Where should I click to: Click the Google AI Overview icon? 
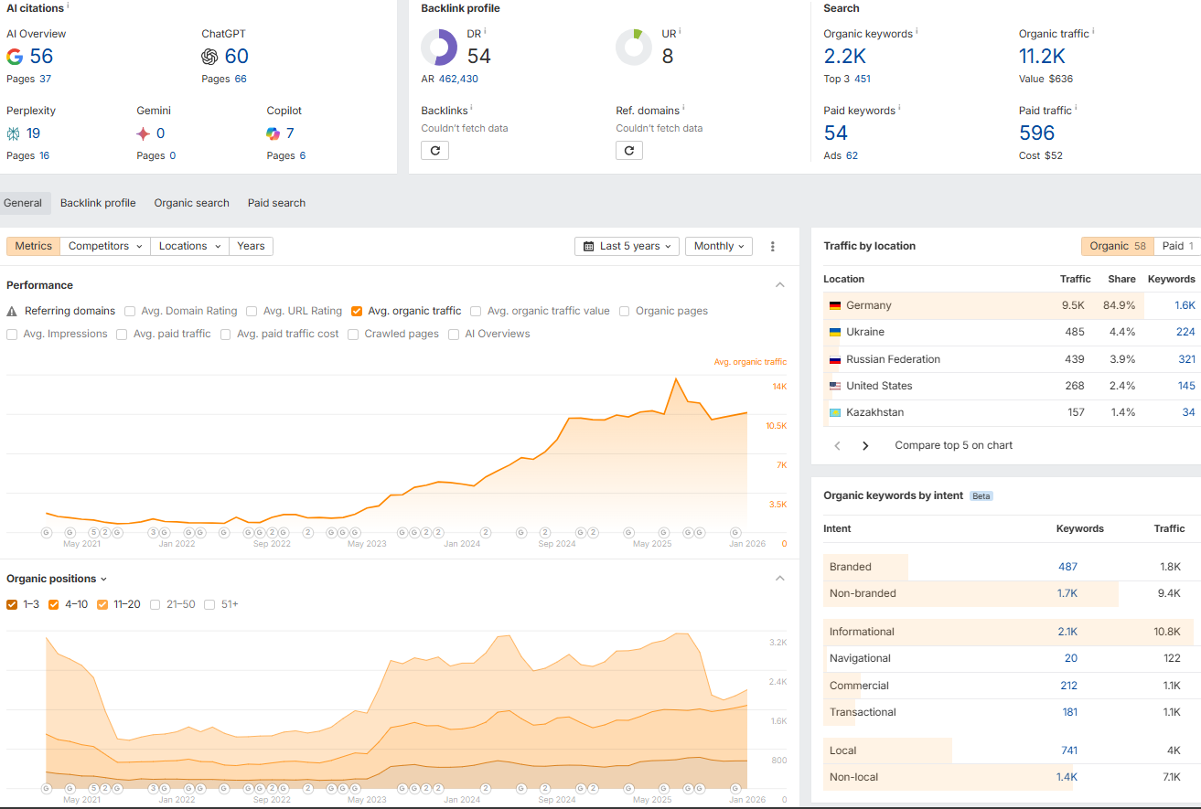(15, 57)
